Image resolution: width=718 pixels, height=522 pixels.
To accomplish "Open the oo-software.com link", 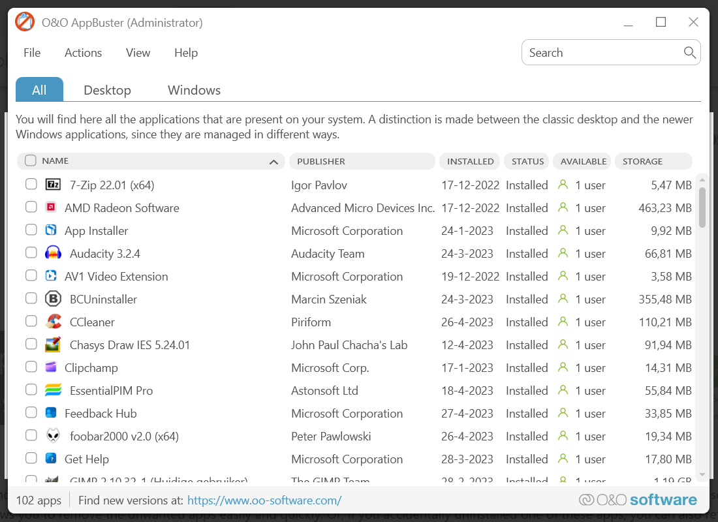I will pyautogui.click(x=264, y=500).
